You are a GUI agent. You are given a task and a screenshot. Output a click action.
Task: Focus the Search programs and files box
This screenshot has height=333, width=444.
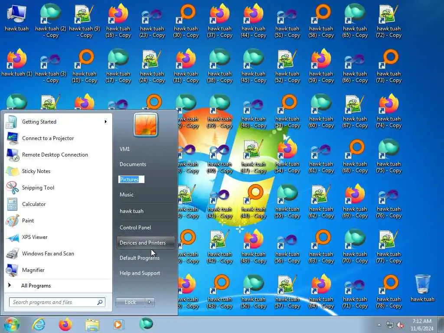tap(57, 302)
